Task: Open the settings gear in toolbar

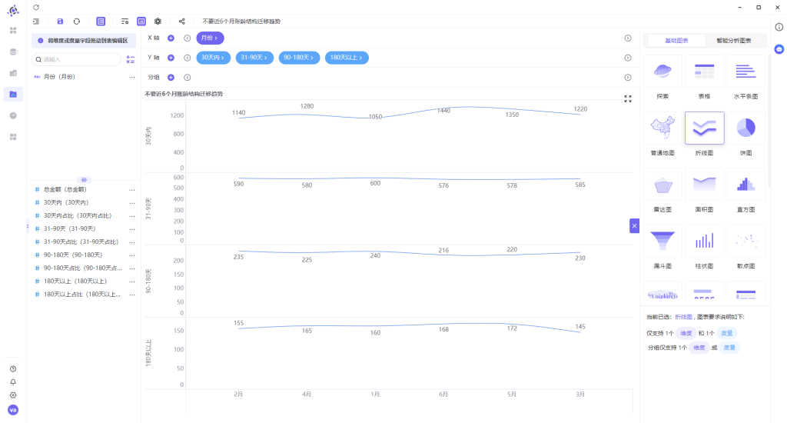Action: [x=158, y=22]
